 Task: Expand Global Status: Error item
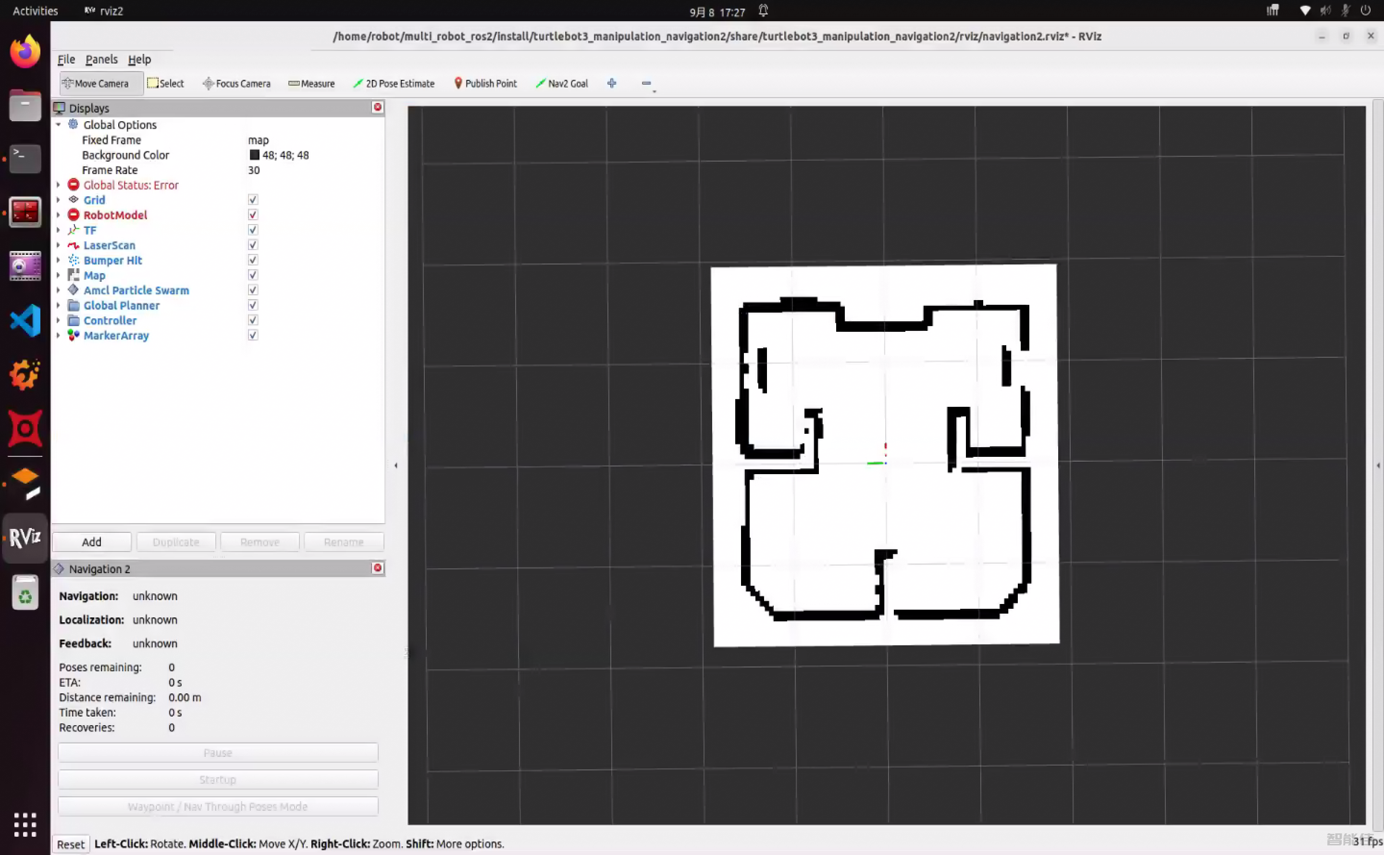58,185
